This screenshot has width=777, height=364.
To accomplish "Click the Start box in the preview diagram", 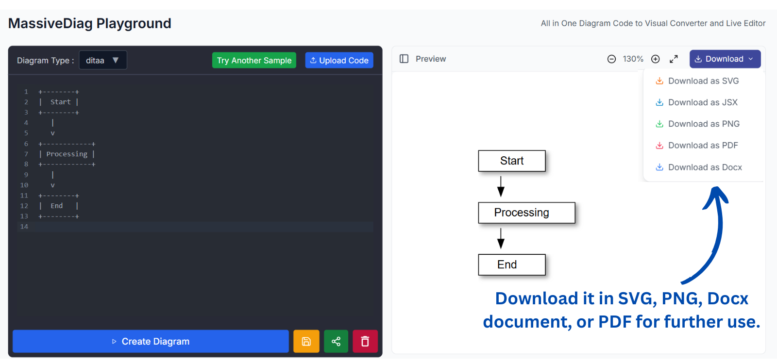I will coord(512,161).
